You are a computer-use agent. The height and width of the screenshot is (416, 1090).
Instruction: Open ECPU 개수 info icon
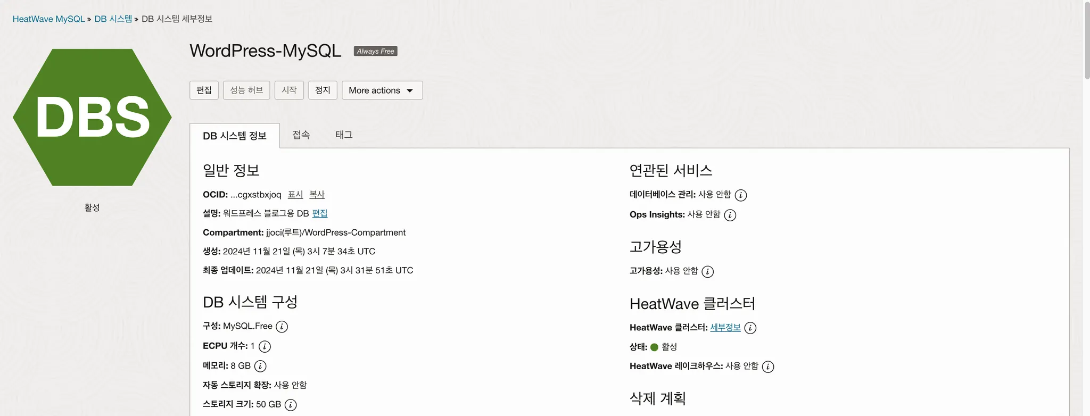[x=265, y=347]
